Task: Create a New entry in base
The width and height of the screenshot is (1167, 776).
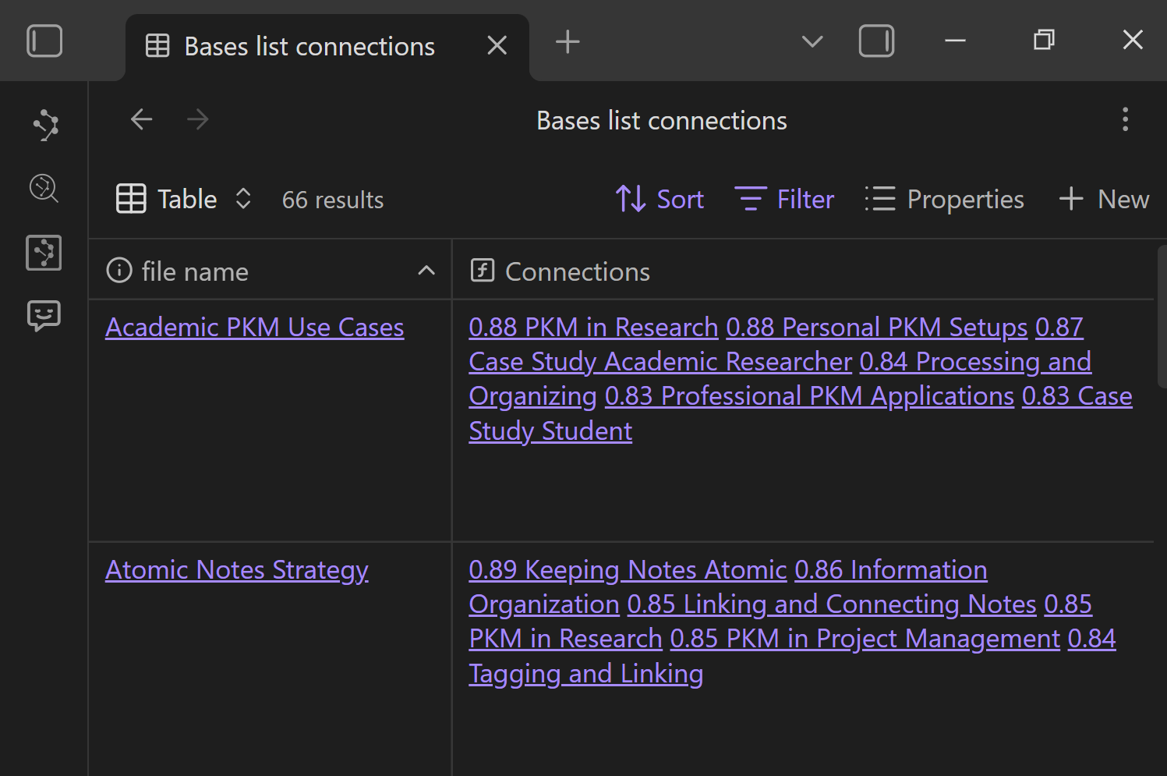Action: coord(1104,200)
